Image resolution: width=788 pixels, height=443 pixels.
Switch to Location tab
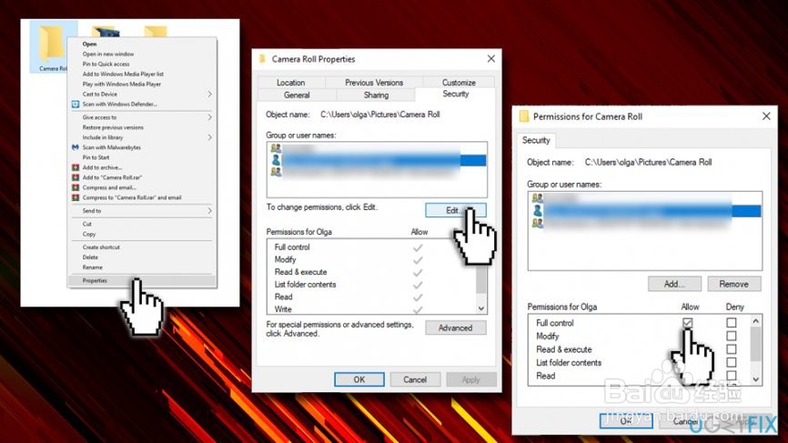pos(291,83)
